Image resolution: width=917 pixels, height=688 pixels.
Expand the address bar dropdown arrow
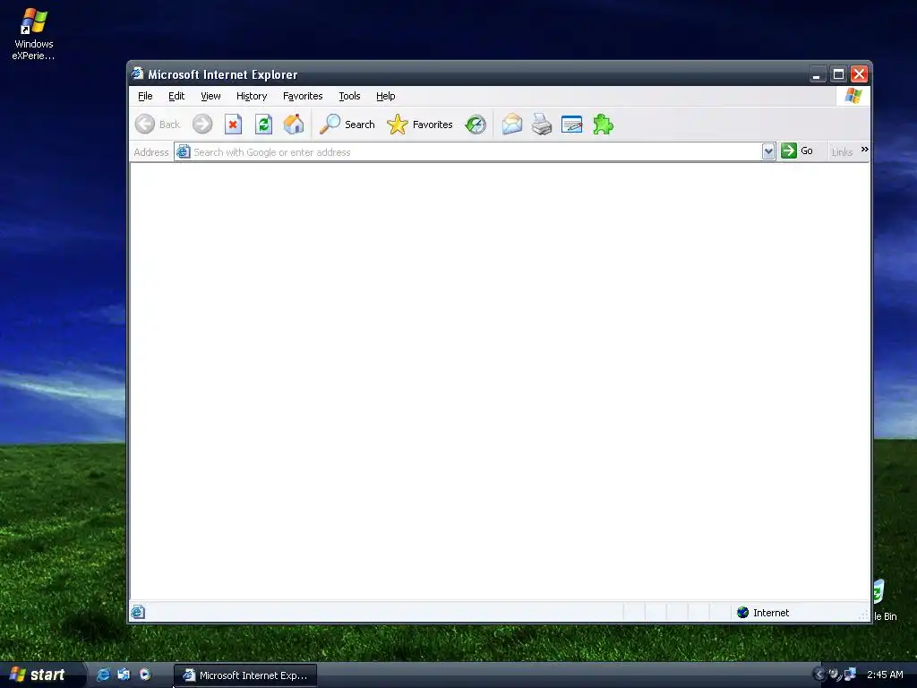tap(768, 151)
